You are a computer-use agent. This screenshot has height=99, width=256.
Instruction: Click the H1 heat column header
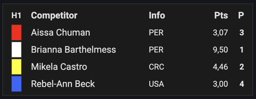click(16, 16)
